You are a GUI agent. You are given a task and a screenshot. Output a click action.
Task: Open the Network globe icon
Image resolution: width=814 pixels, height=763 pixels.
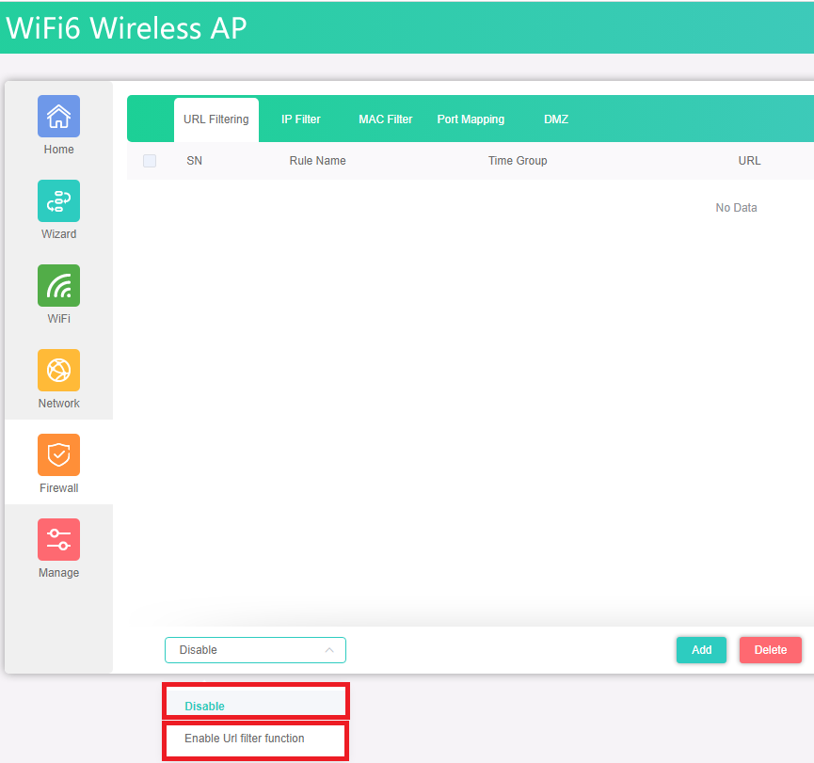click(58, 371)
